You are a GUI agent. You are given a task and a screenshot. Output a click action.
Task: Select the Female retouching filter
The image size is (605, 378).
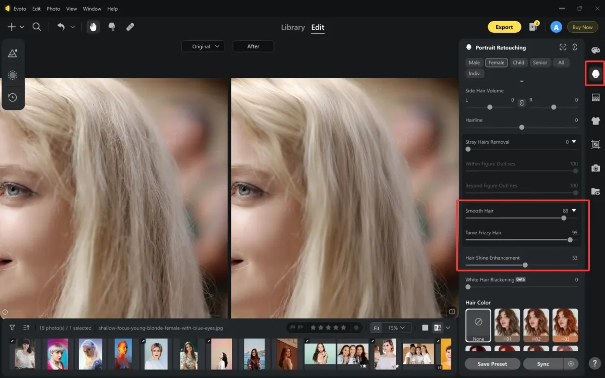pyautogui.click(x=497, y=62)
